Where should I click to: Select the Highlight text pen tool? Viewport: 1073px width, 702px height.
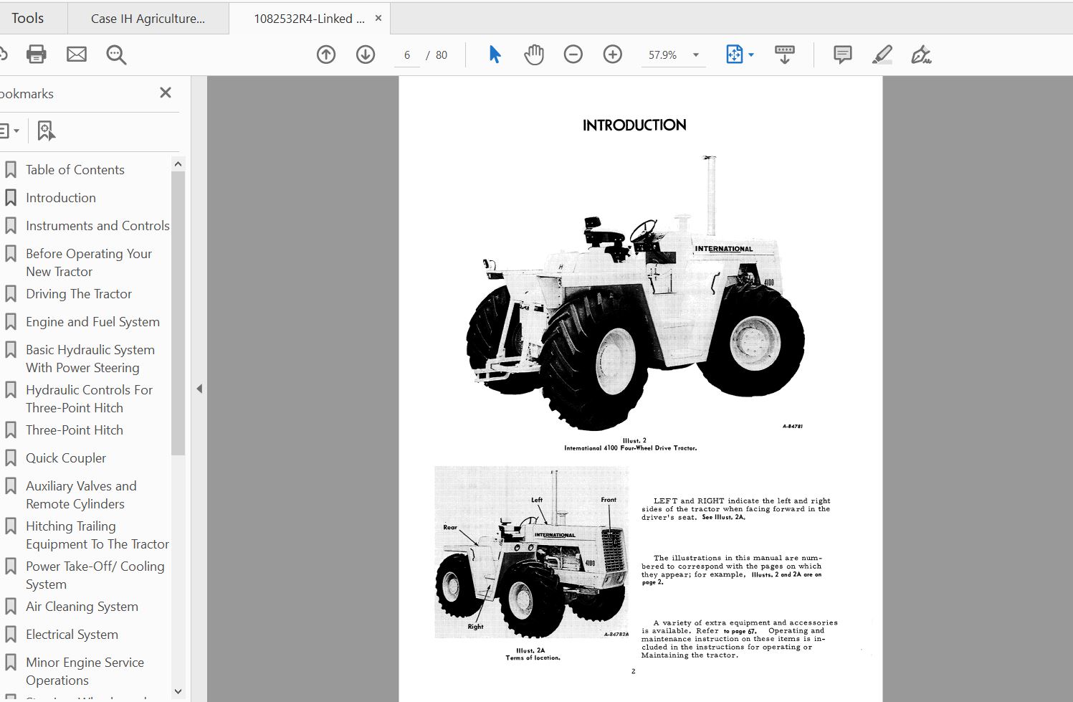click(x=882, y=54)
